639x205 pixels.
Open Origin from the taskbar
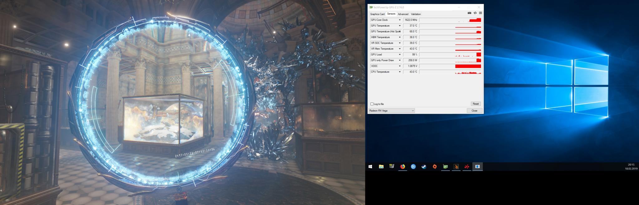(435, 167)
